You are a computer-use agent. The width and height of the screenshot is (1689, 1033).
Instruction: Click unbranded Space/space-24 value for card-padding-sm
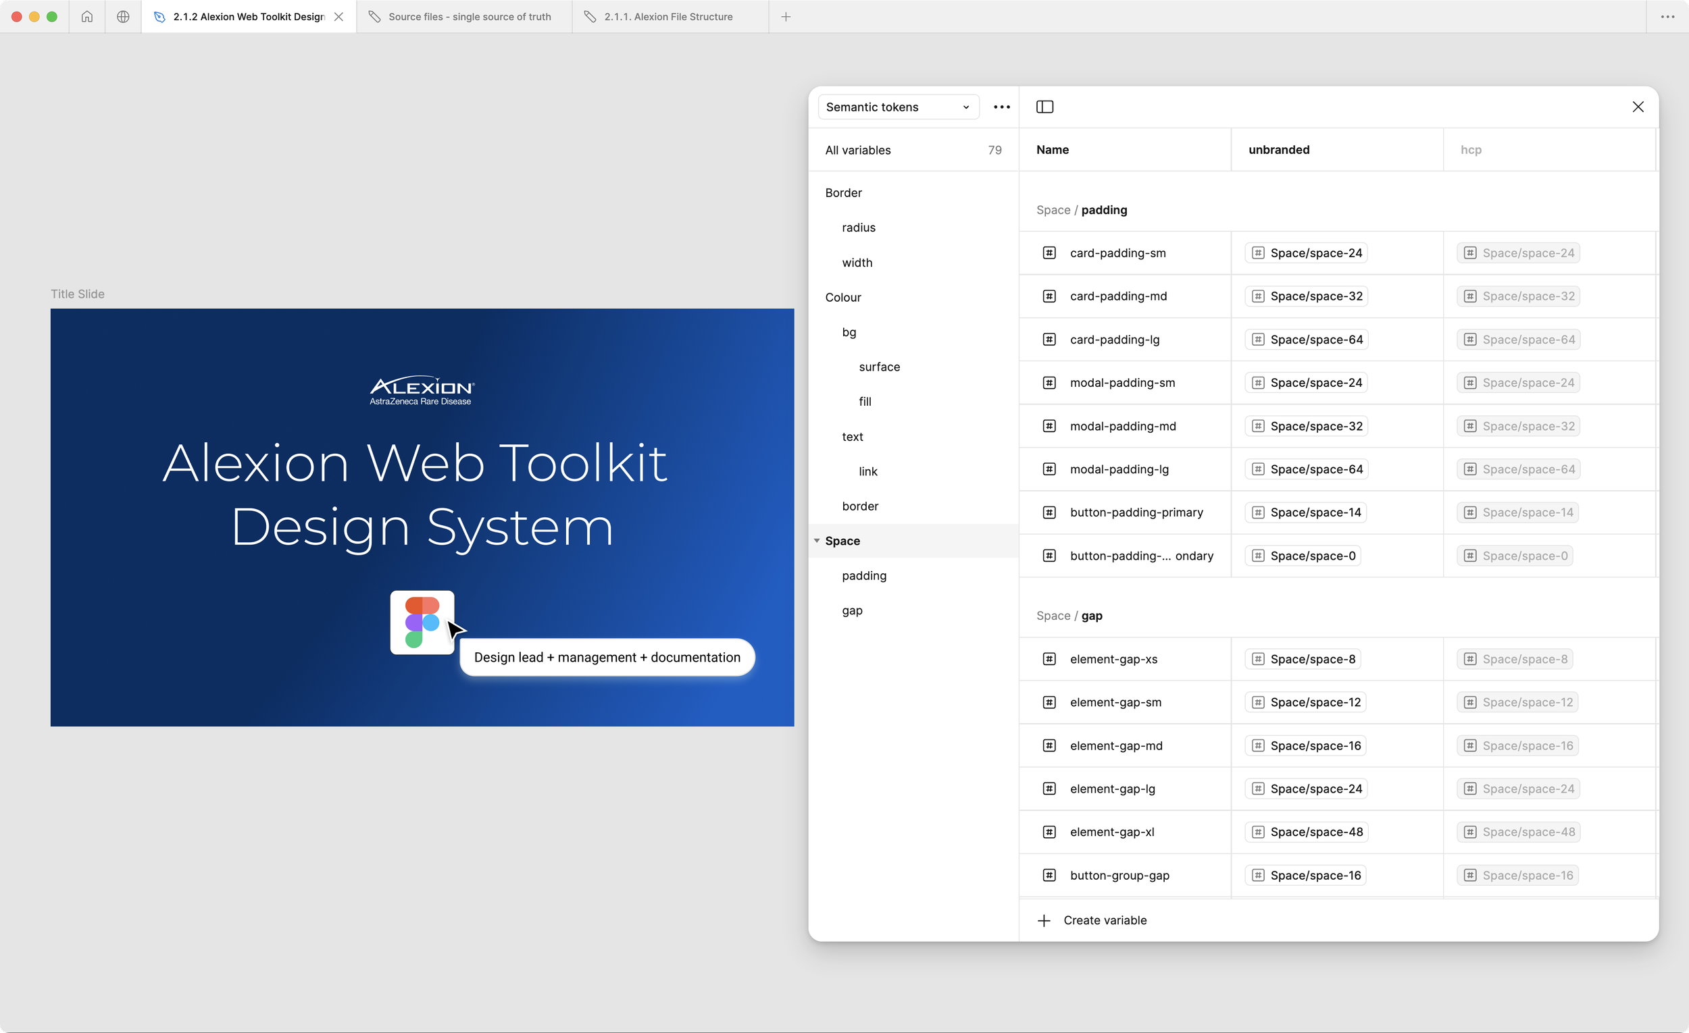point(1306,253)
